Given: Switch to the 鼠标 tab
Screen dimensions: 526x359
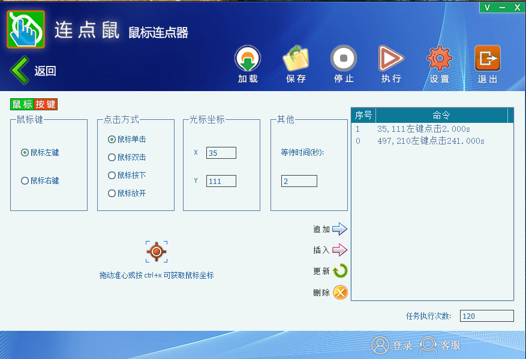Looking at the screenshot, I should pyautogui.click(x=22, y=104).
